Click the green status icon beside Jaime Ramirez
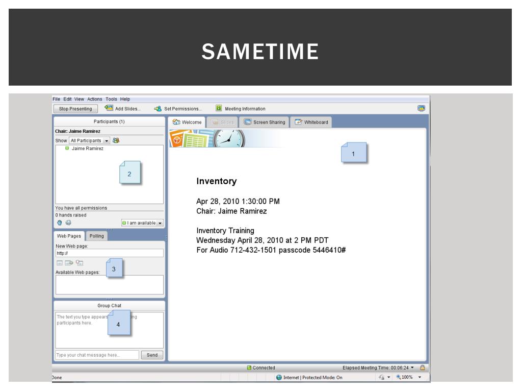Image resolution: width=522 pixels, height=392 pixels. tap(67, 148)
